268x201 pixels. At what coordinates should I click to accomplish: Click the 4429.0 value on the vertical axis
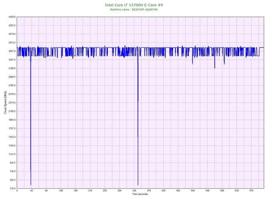point(12,17)
